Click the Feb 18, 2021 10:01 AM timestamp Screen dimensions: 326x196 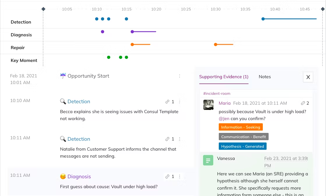point(24,79)
